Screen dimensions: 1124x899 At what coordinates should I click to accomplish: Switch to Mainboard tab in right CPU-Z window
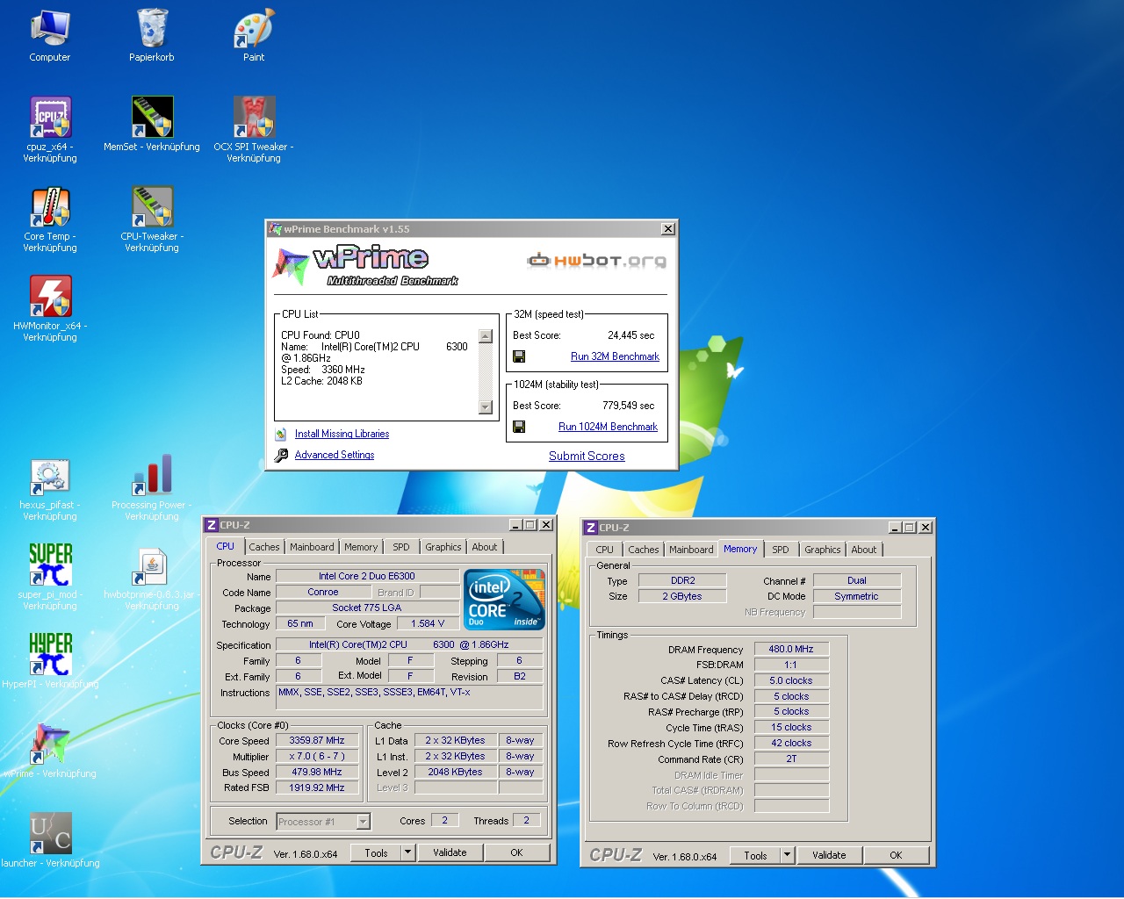click(x=691, y=550)
